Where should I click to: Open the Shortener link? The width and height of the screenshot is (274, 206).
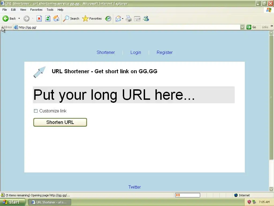pos(106,52)
